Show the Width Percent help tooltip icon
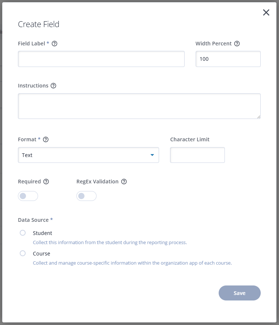 pos(237,44)
